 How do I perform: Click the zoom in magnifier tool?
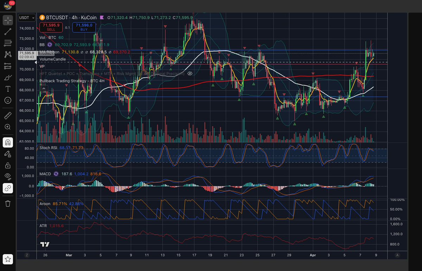[x=8, y=127]
